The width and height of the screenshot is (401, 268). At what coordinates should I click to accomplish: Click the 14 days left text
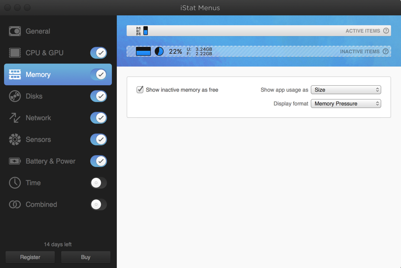(58, 244)
